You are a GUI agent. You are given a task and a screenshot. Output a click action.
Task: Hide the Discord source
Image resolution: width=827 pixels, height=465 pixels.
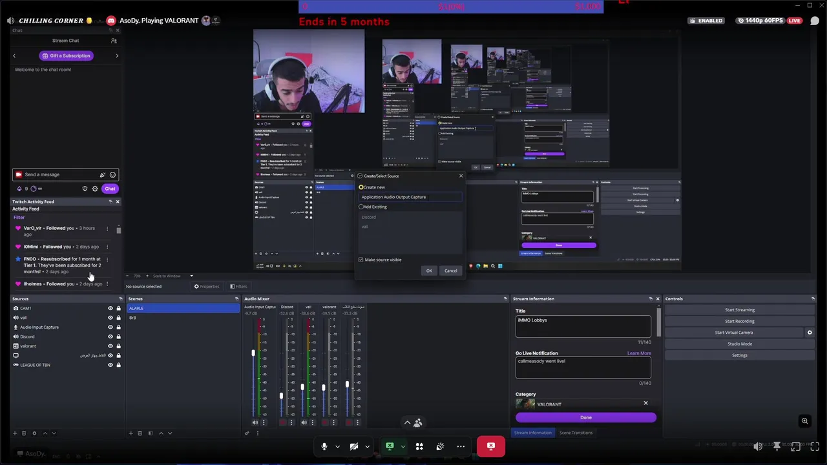110,336
